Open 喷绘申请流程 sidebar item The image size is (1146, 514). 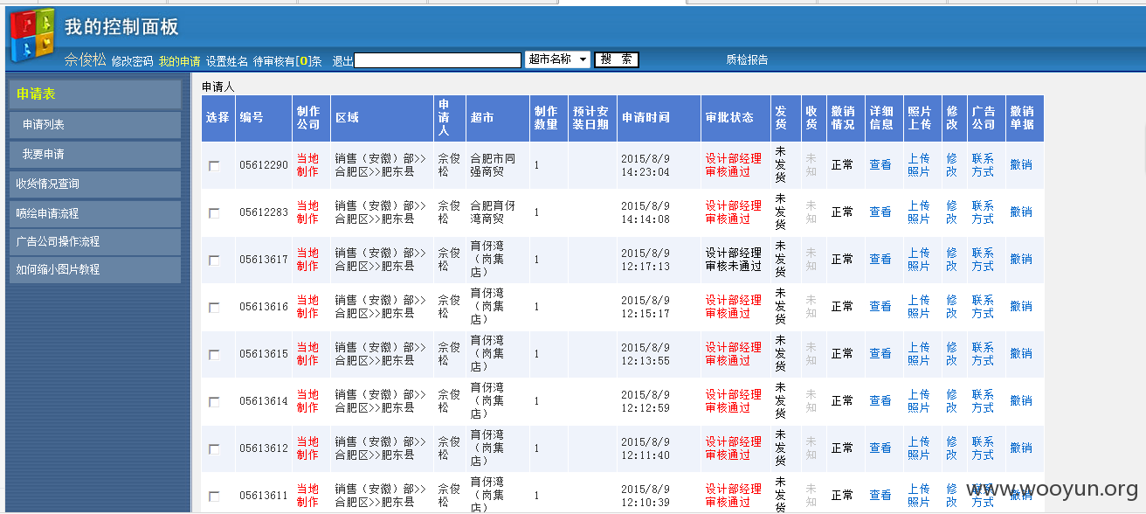(95, 213)
